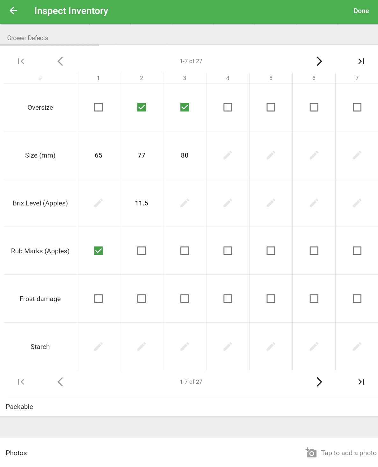Screen dimensions: 378x467
Task: Go back using the header arrow
Action: (x=13, y=11)
